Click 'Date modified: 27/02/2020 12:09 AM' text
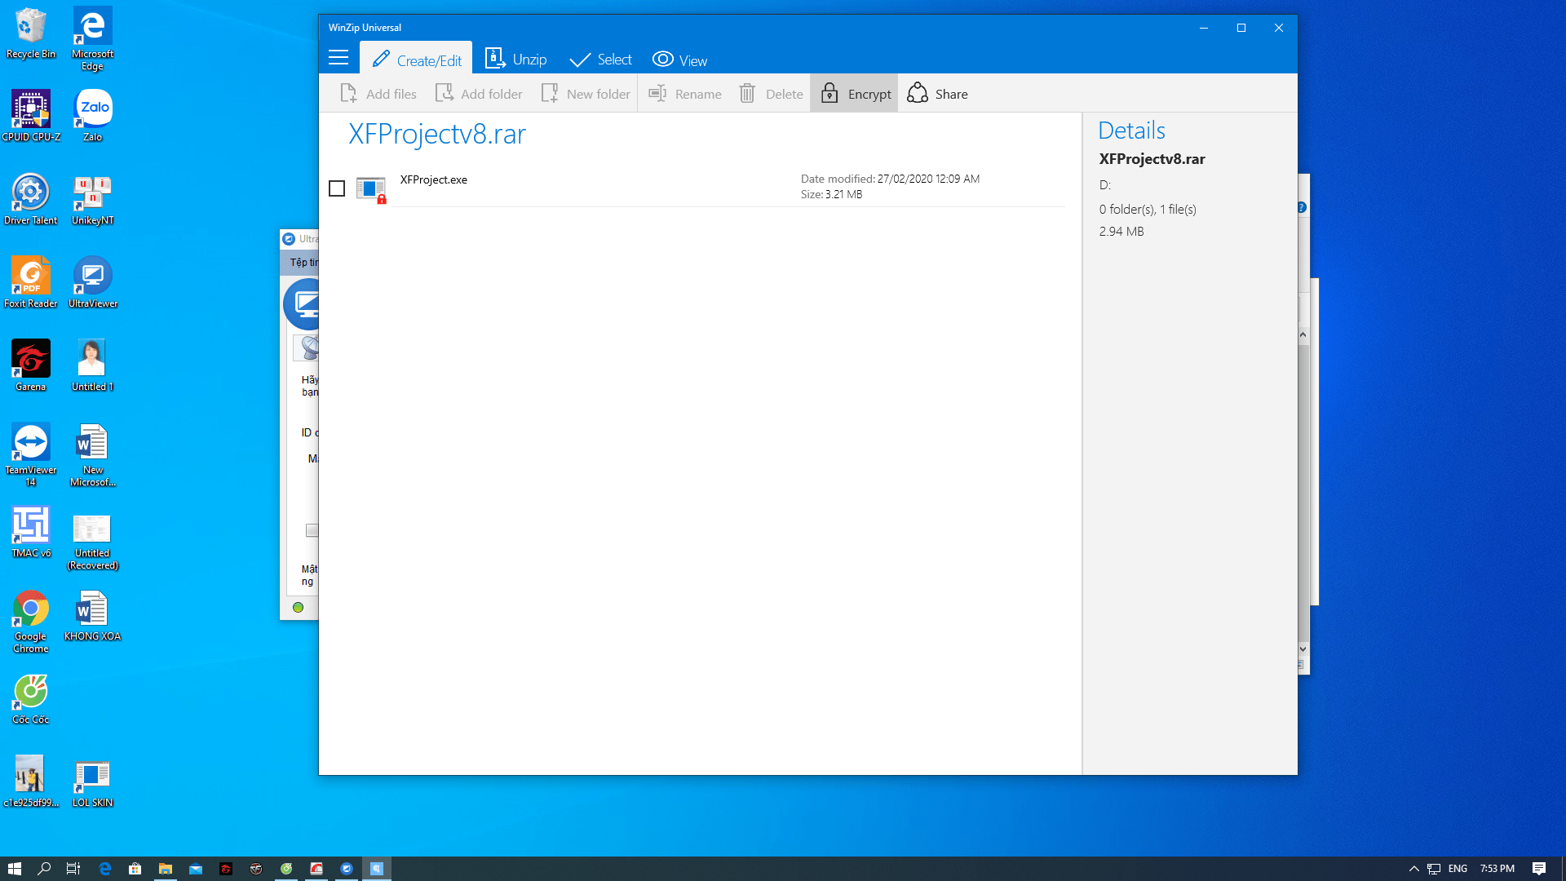Viewport: 1566px width, 881px height. pos(890,179)
